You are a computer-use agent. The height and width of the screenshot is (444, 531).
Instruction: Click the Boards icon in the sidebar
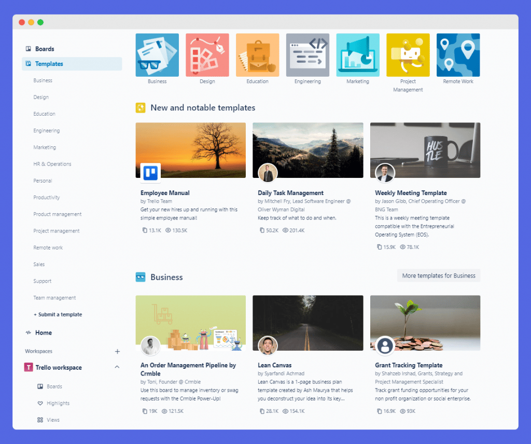click(29, 49)
